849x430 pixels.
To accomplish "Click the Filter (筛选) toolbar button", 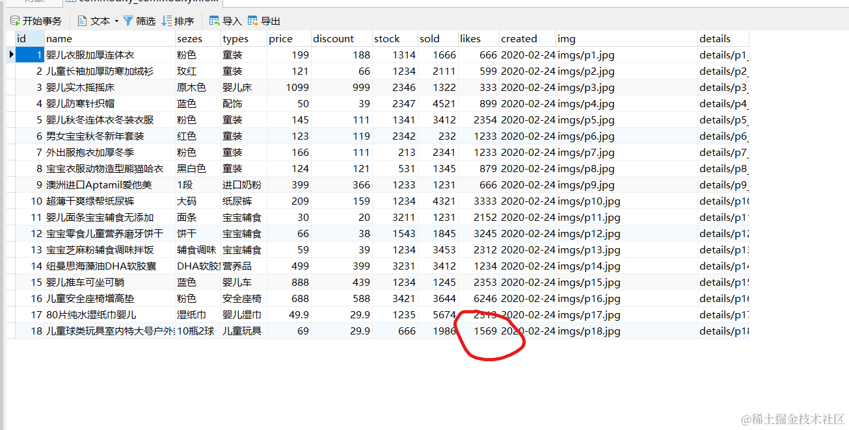I will [139, 21].
